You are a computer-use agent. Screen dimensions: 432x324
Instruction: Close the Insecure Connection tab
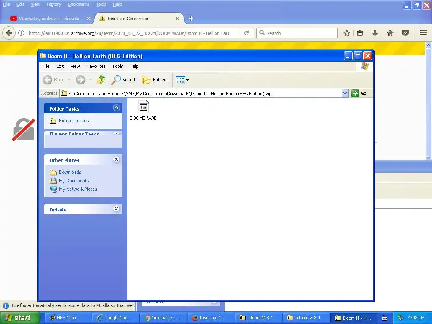point(177,19)
